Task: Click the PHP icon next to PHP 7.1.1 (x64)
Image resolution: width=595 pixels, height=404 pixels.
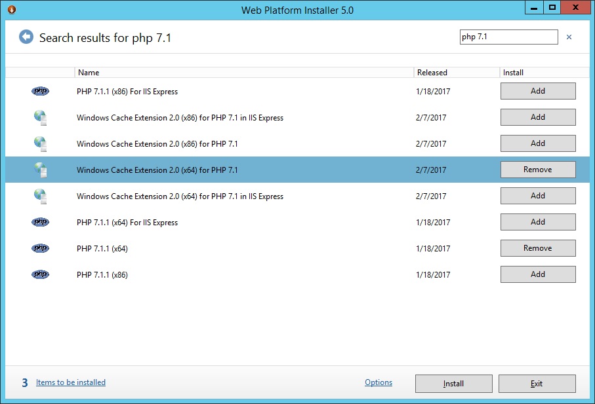Action: coord(40,248)
